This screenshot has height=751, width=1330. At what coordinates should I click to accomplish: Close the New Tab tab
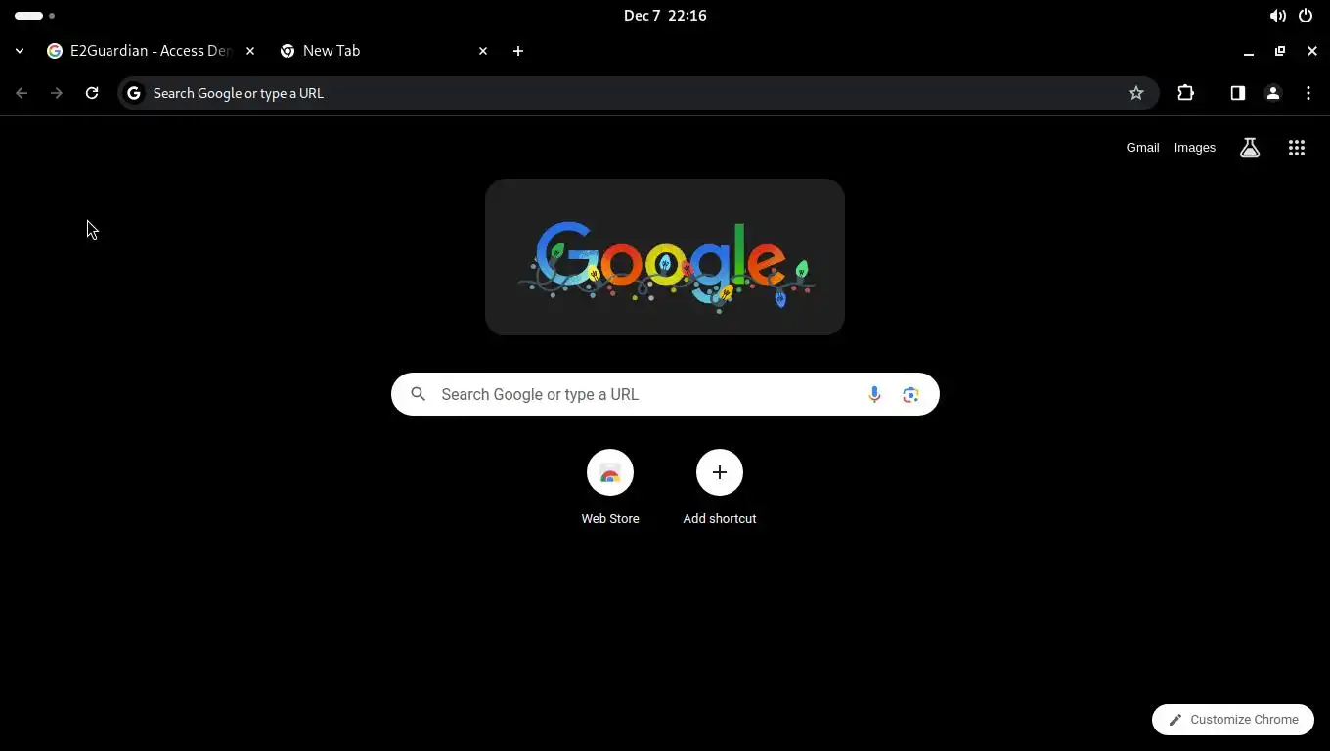pos(483,51)
